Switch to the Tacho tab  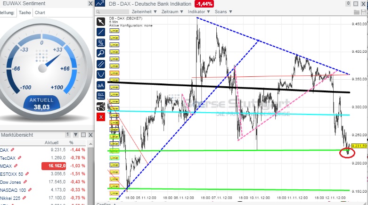point(25,13)
